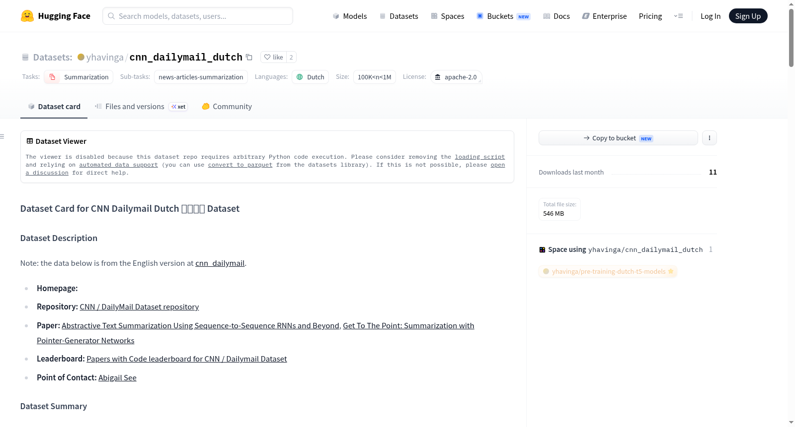The height and width of the screenshot is (427, 795).
Task: Open Enterprise in top navigation
Action: coord(604,16)
